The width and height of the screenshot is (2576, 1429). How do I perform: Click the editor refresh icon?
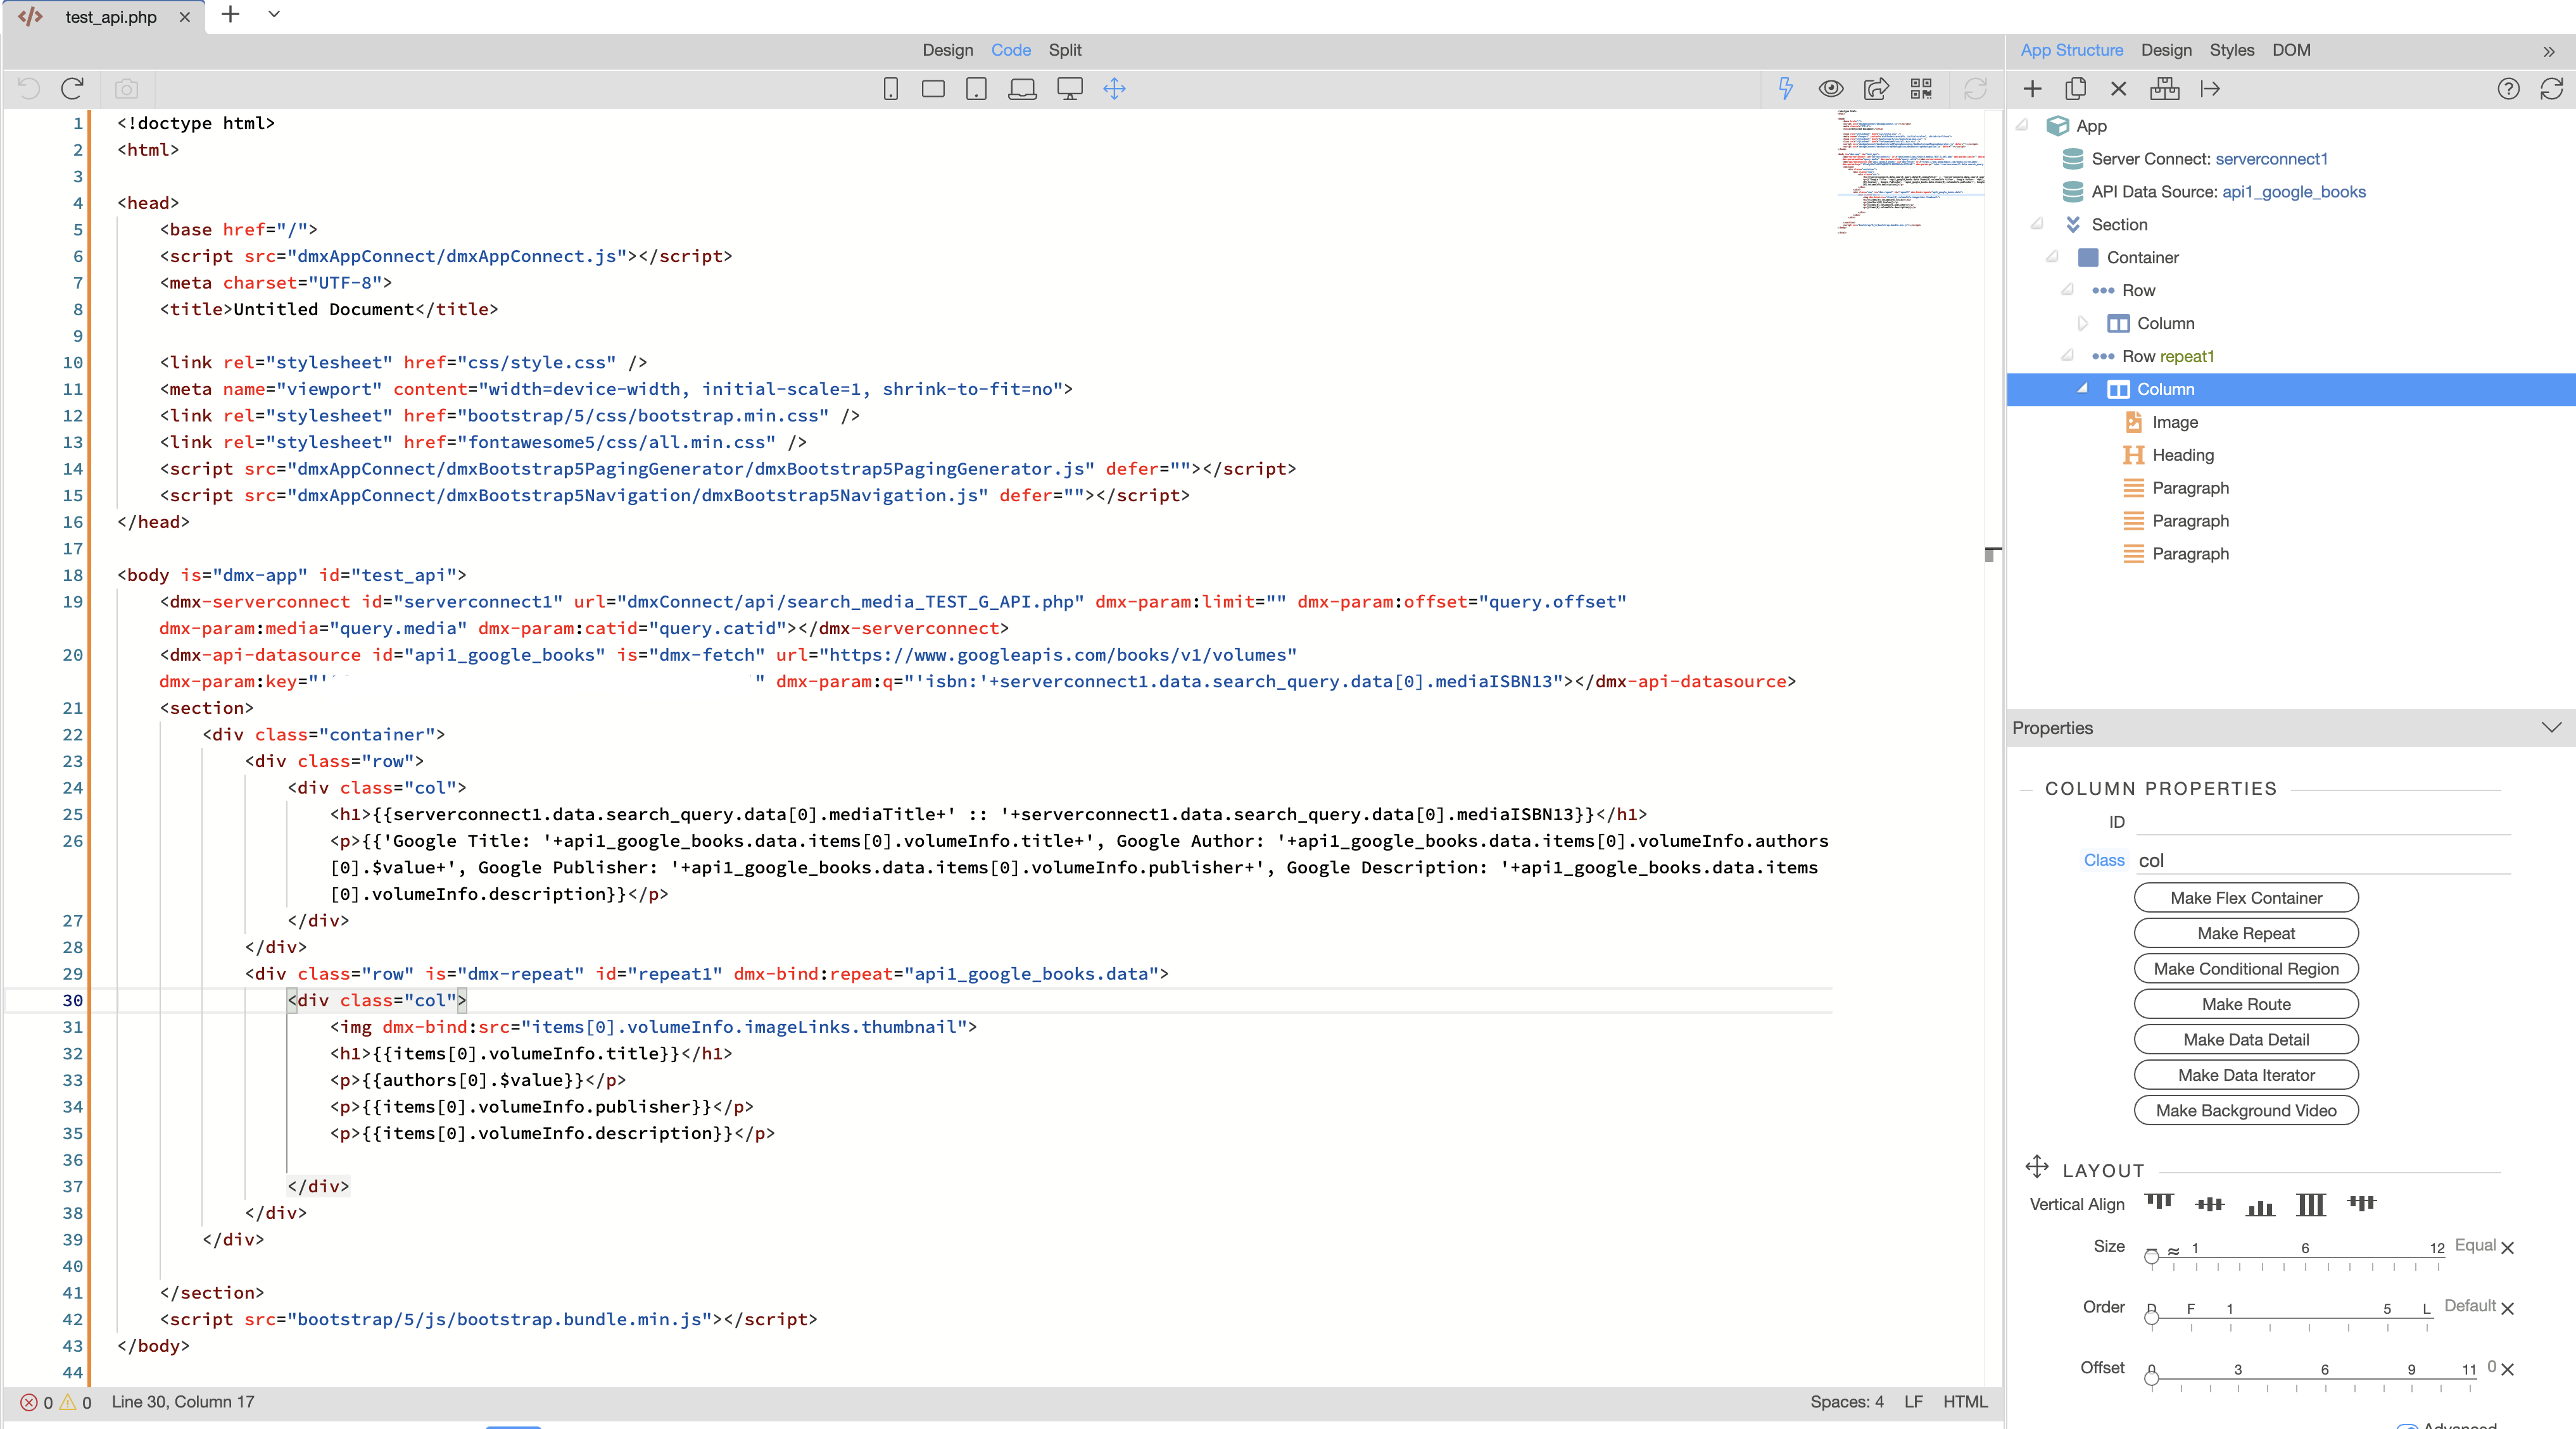click(1975, 89)
